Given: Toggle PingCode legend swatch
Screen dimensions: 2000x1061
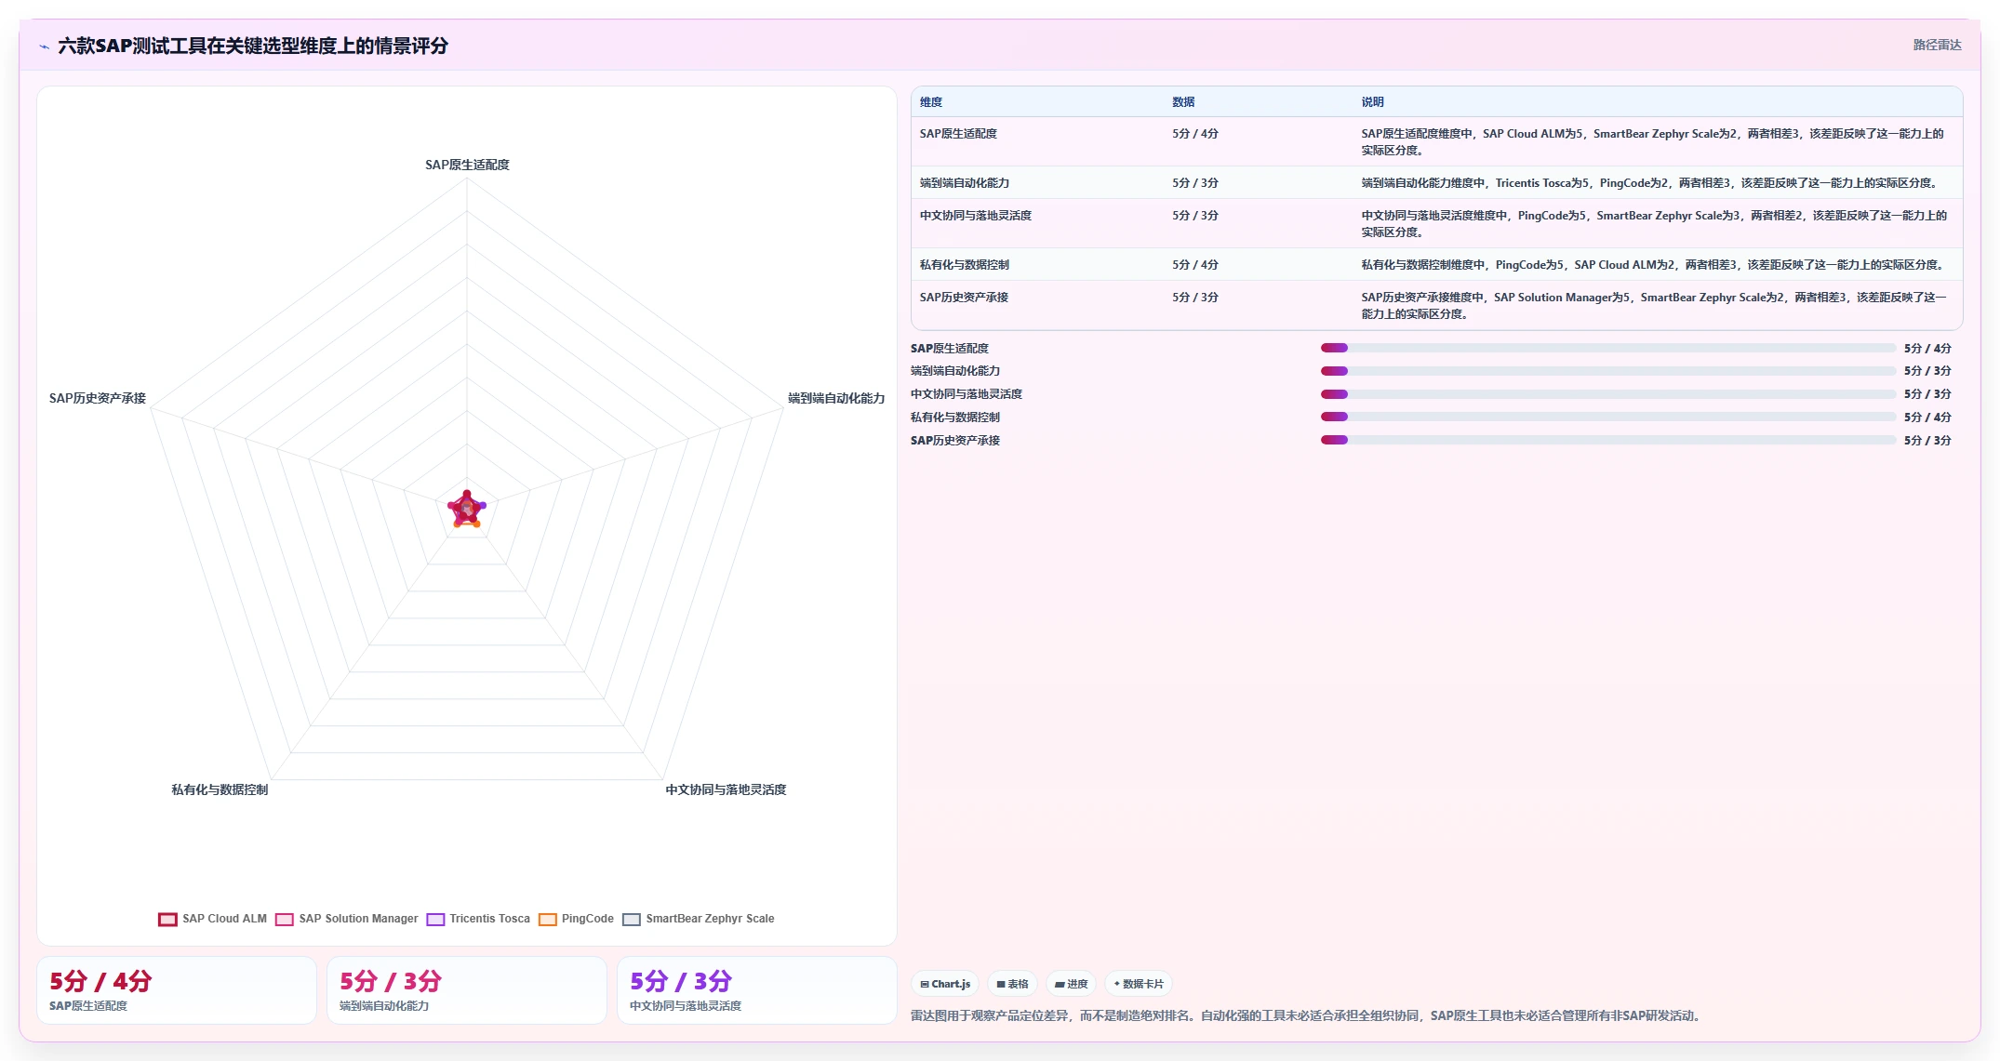Looking at the screenshot, I should coord(548,919).
